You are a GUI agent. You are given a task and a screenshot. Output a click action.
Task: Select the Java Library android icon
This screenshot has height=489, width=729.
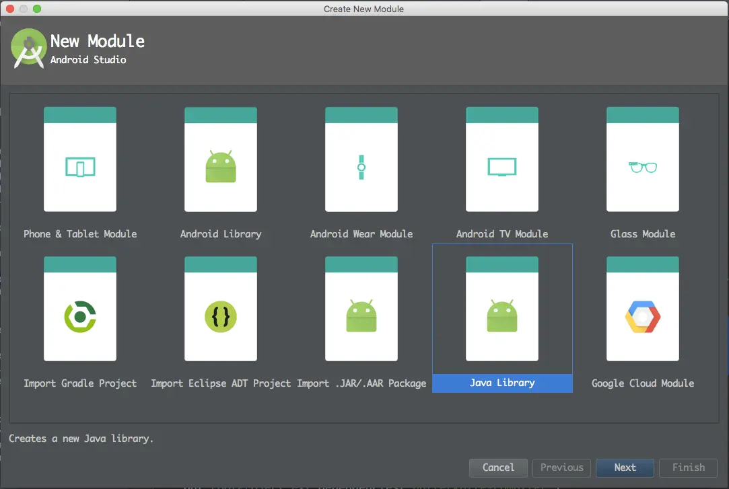click(x=502, y=309)
